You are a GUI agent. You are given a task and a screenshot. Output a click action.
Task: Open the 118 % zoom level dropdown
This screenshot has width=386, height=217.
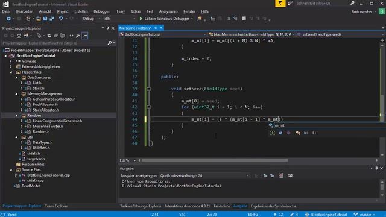pyautogui.click(x=134, y=160)
